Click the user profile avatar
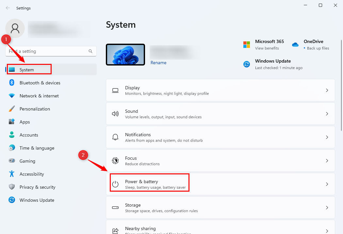The height and width of the screenshot is (234, 343). click(x=15, y=28)
